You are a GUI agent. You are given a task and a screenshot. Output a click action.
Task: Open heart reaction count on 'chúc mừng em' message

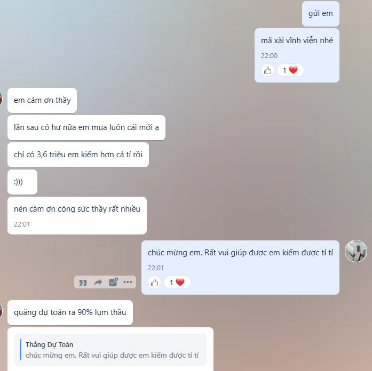pos(177,283)
